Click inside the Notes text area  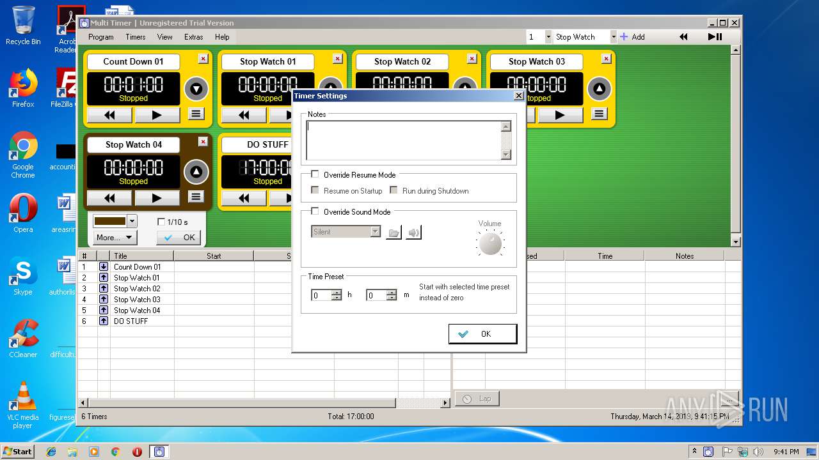(x=403, y=140)
